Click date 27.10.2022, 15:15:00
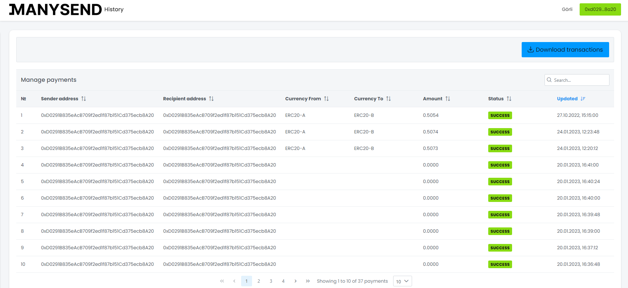 [578, 115]
